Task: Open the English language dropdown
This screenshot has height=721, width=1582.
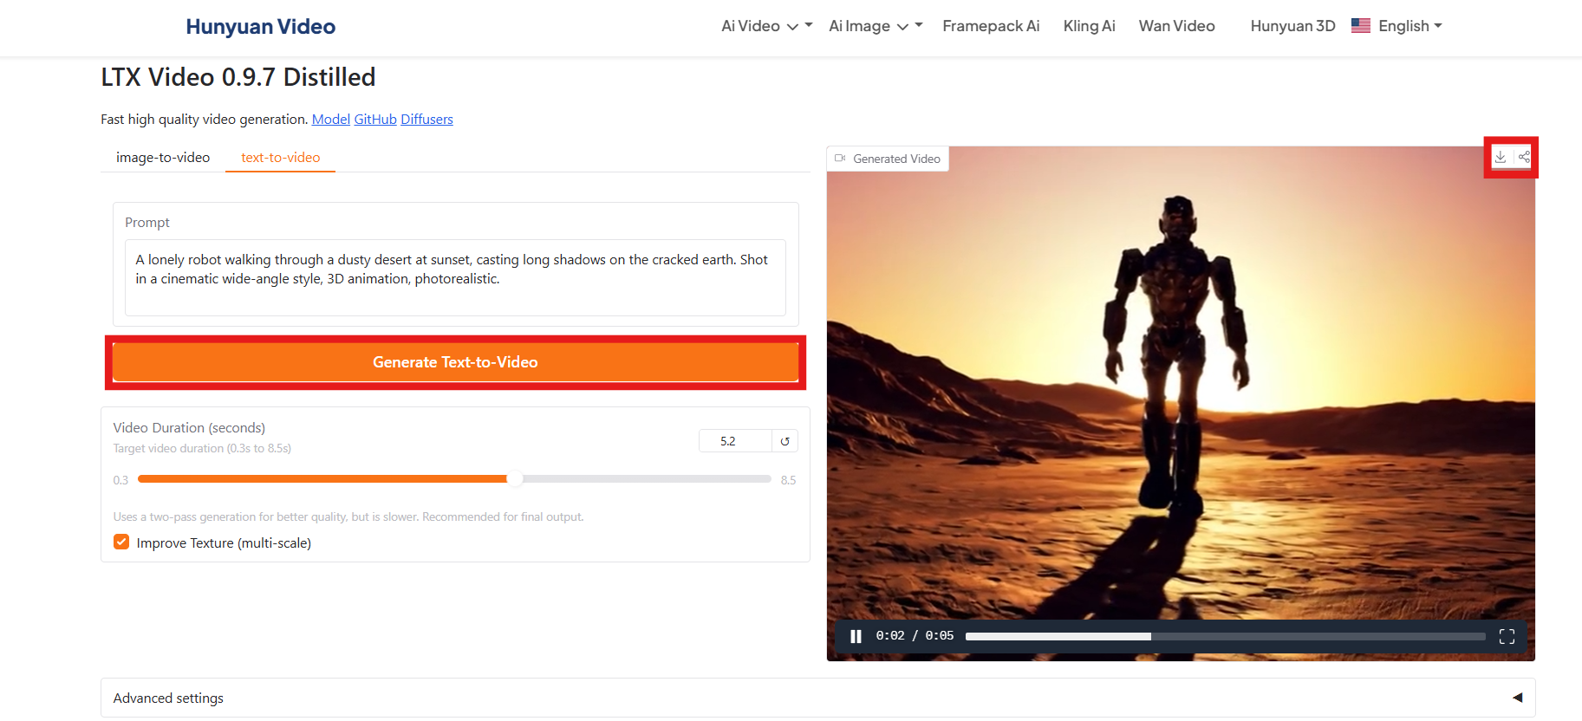Action: click(1409, 26)
